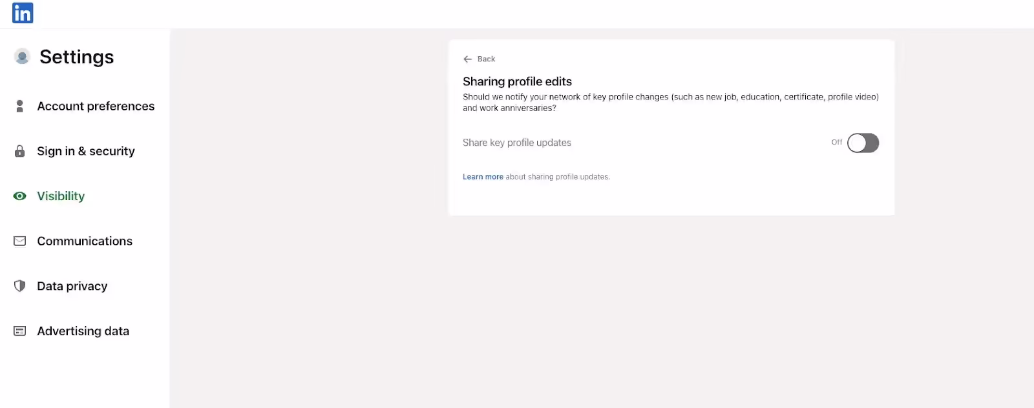Open the Communications settings

(85, 241)
